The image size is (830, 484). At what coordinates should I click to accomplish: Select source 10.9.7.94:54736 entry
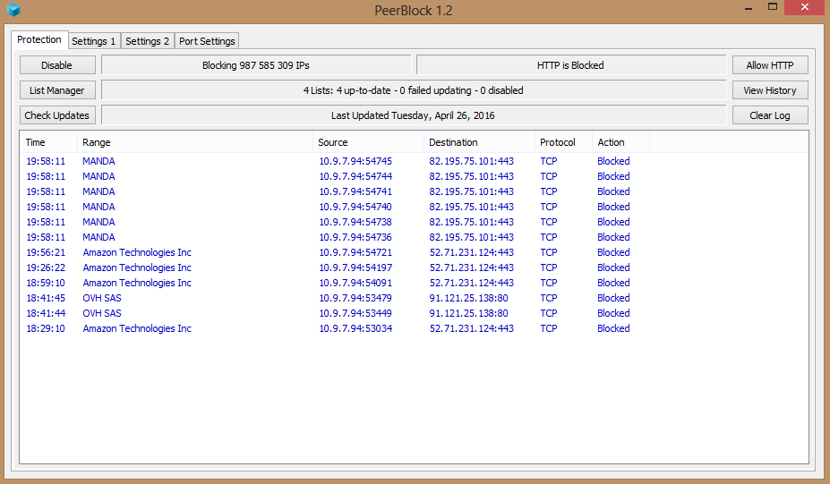coord(355,237)
